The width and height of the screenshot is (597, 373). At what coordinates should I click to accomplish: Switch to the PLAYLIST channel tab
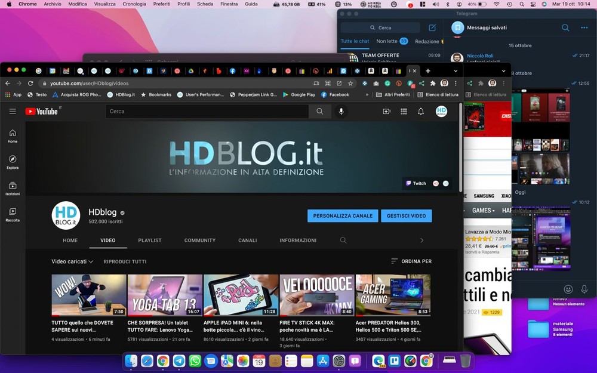(x=150, y=240)
